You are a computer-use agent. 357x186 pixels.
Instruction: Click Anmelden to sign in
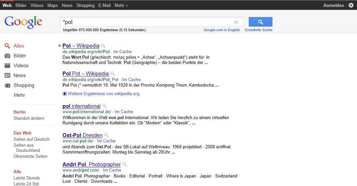[x=333, y=5]
